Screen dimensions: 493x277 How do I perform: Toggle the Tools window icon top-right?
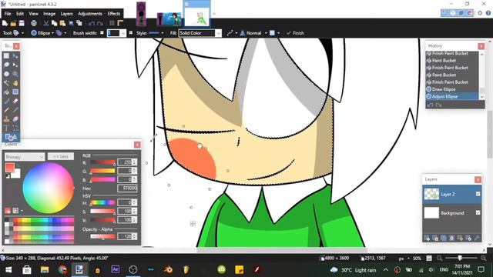tap(444, 13)
